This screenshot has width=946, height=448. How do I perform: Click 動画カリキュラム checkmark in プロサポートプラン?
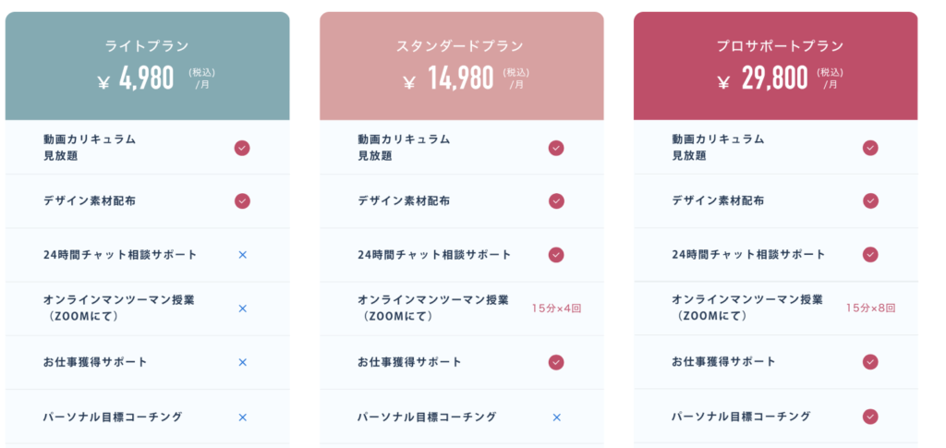(870, 148)
